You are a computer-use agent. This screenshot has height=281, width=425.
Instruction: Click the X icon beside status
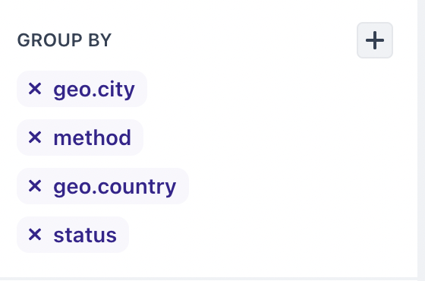click(x=35, y=235)
